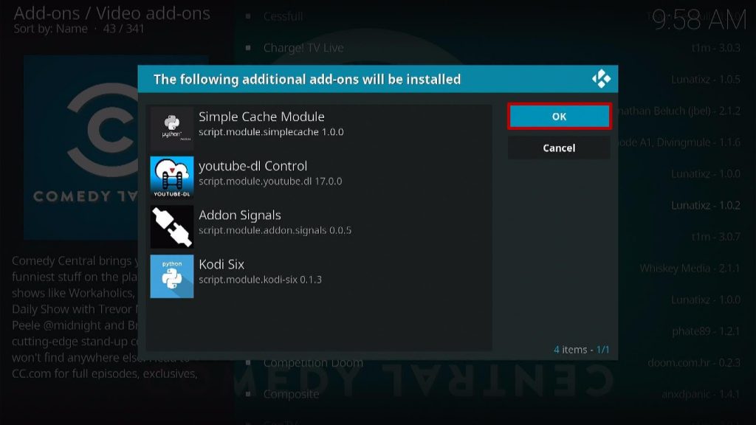Click t1m - 3.0.3 entry
This screenshot has width=756, height=425.
715,48
